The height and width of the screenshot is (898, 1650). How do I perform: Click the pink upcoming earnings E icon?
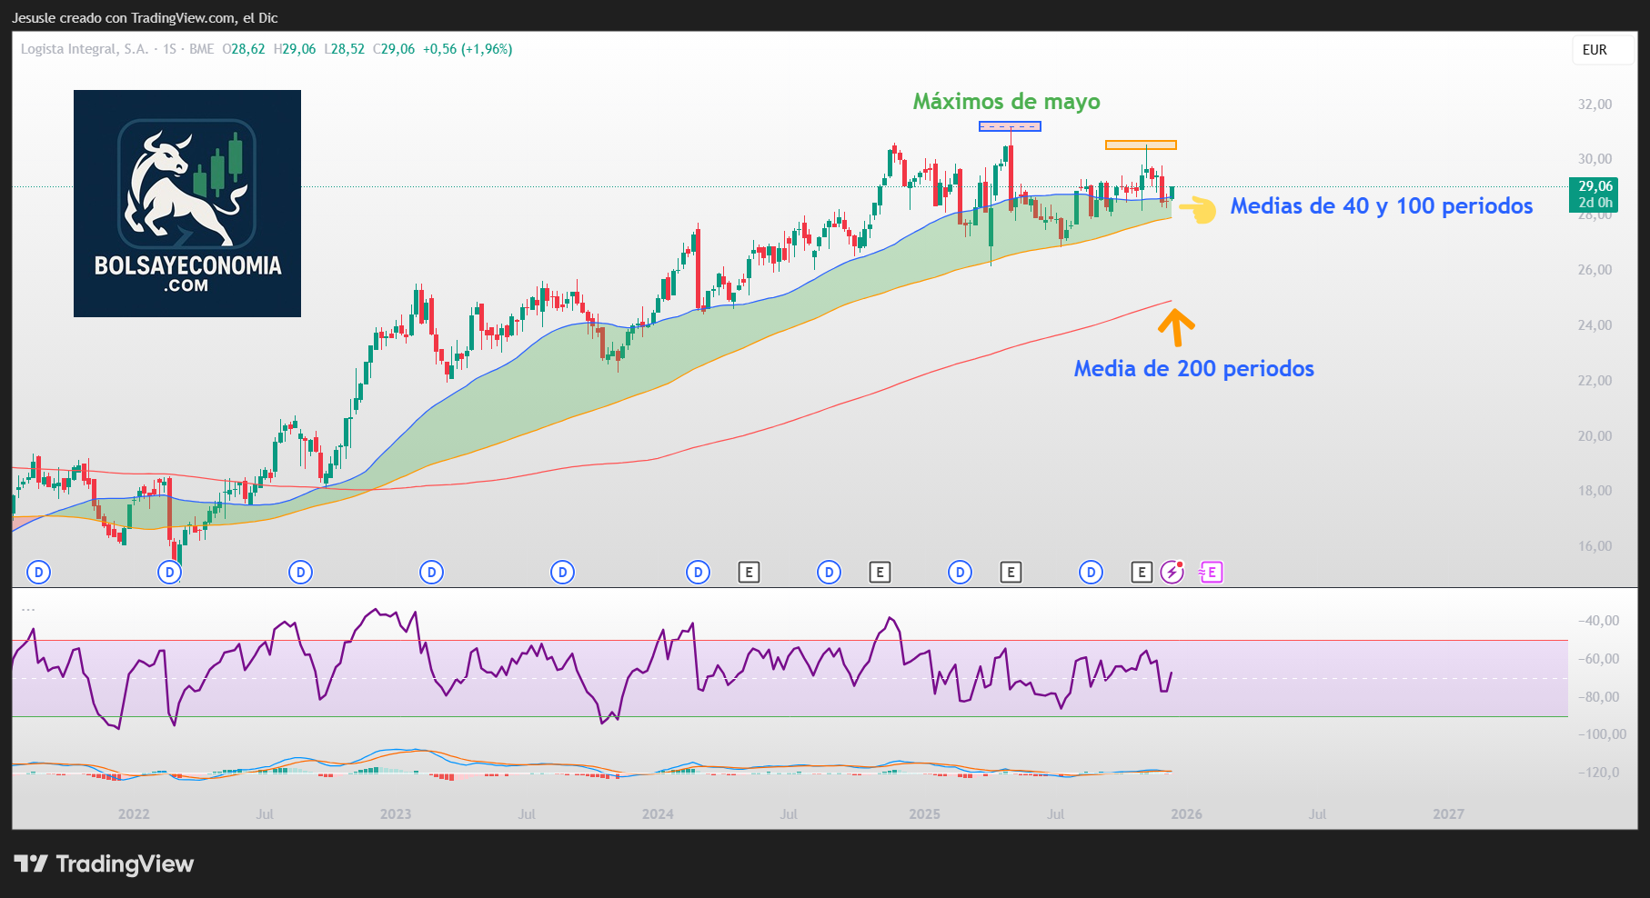coord(1211,573)
